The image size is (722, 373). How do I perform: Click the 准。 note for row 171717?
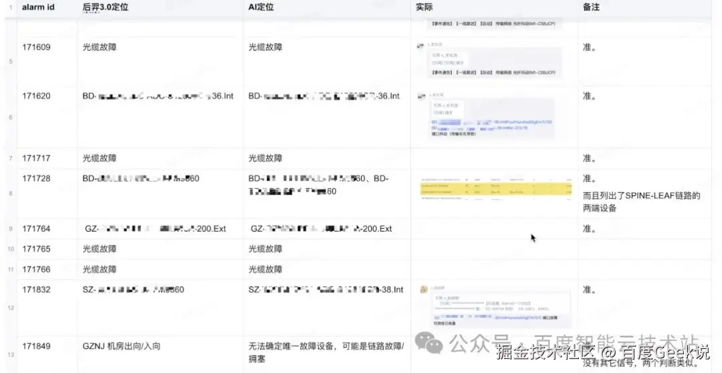click(x=590, y=158)
